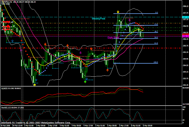The height and width of the screenshot is (127, 189).
Task: Select the magenta down arrow below the 23.6 high
Action: click(x=129, y=20)
